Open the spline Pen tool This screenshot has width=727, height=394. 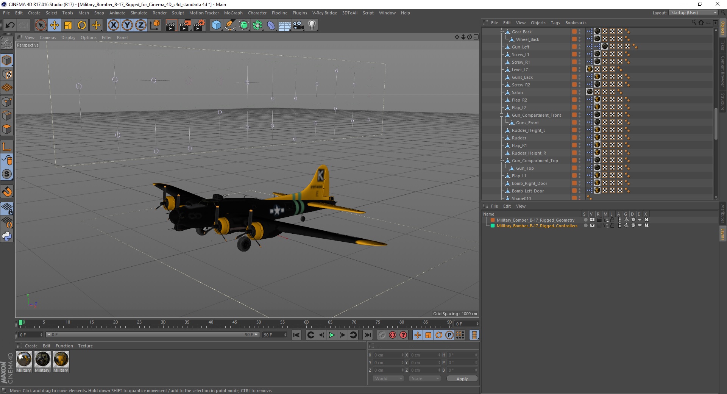(230, 25)
